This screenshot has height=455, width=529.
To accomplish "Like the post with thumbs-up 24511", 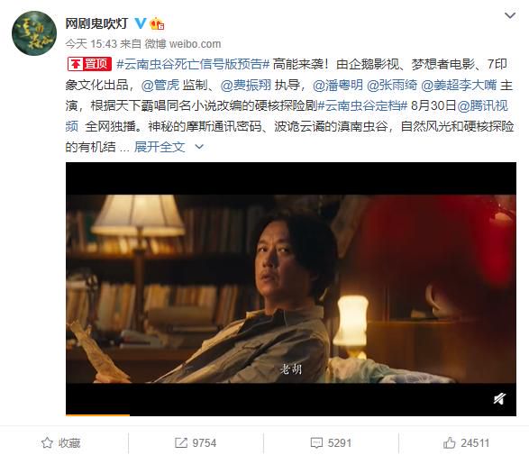I will (x=449, y=442).
